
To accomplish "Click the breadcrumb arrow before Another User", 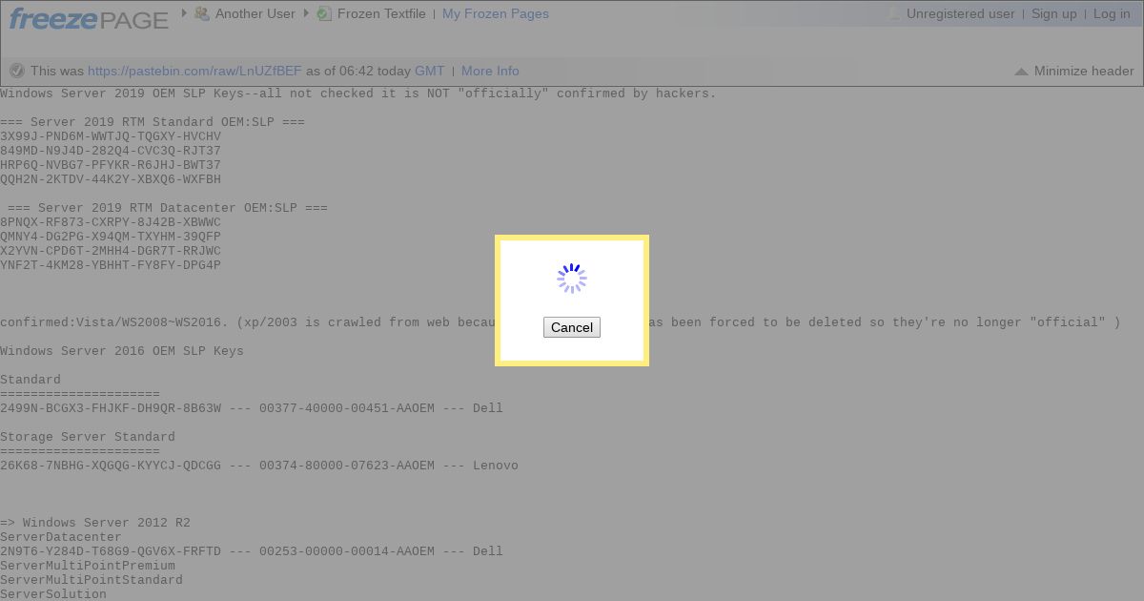I will [x=184, y=13].
